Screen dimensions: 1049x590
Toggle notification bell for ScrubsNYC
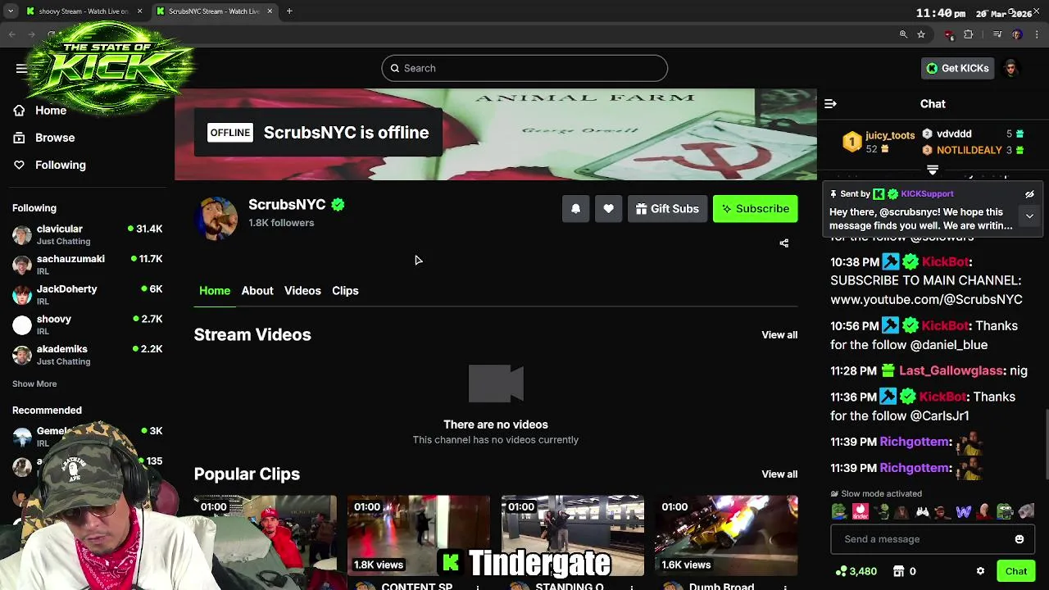coord(575,209)
